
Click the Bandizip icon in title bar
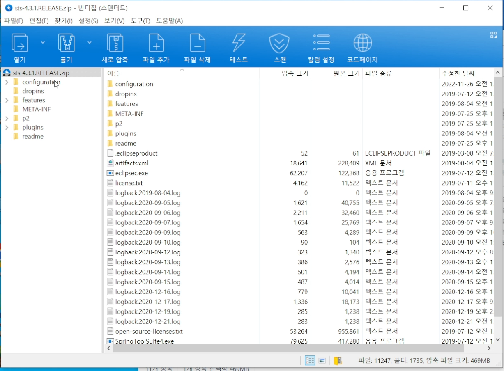point(8,8)
